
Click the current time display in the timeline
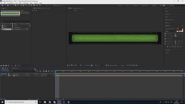pyautogui.click(x=5, y=70)
